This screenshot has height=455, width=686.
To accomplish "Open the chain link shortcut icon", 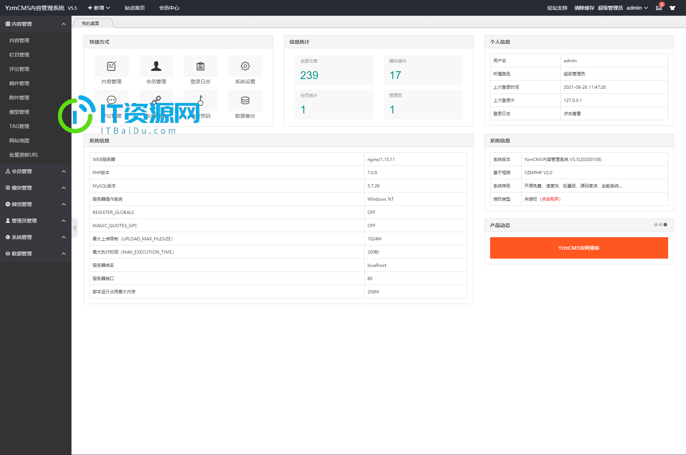I will [x=156, y=101].
